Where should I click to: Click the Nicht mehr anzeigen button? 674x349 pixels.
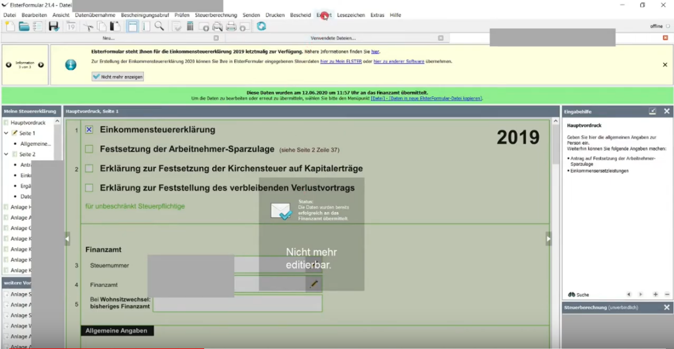(118, 77)
